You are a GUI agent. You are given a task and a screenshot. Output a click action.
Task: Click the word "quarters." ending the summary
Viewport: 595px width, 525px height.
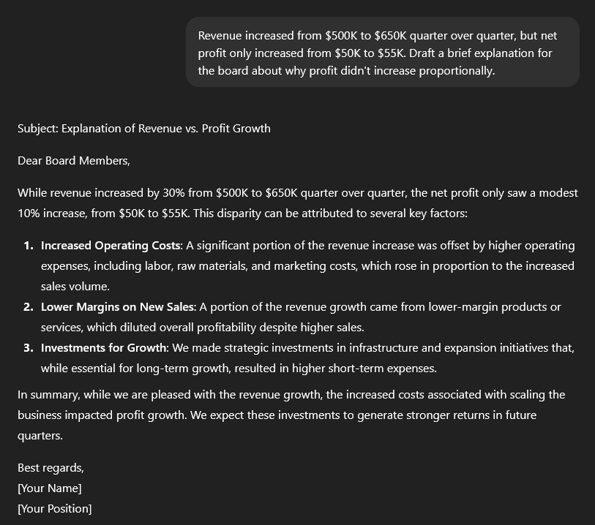coord(40,436)
